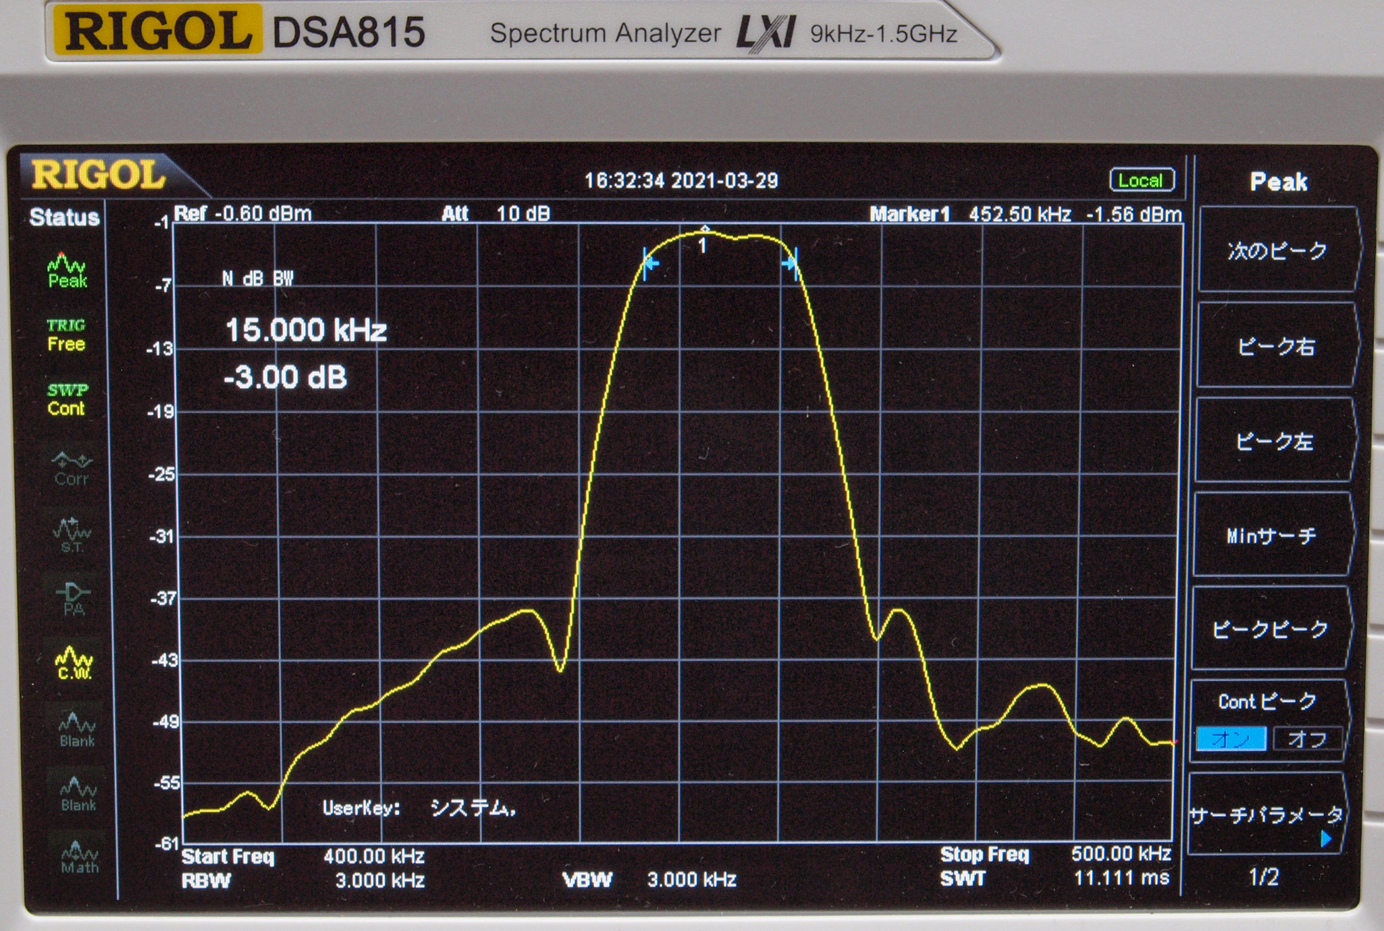Click the Status panel heading
Image resolution: width=1384 pixels, height=931 pixels.
click(64, 217)
